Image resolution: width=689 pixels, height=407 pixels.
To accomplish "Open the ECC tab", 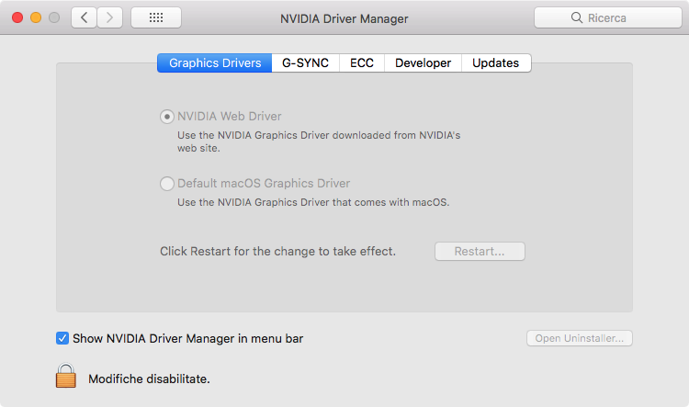I will pos(362,62).
